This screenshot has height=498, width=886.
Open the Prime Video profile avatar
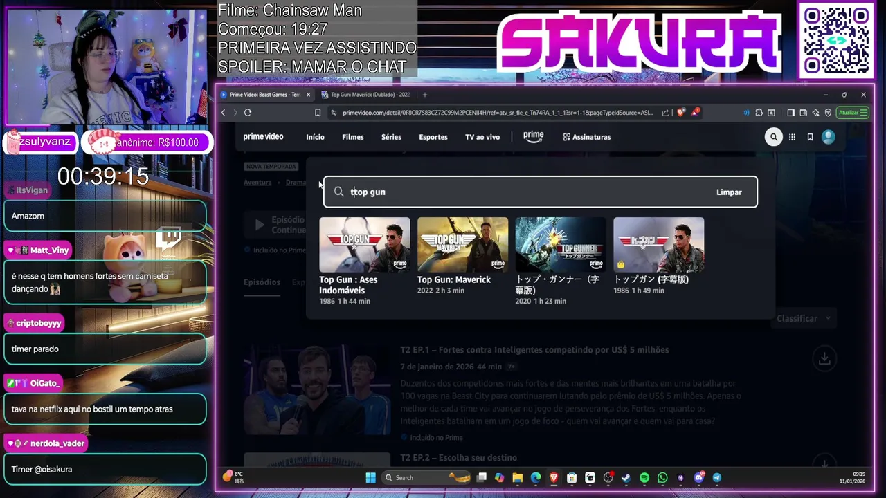pos(828,137)
